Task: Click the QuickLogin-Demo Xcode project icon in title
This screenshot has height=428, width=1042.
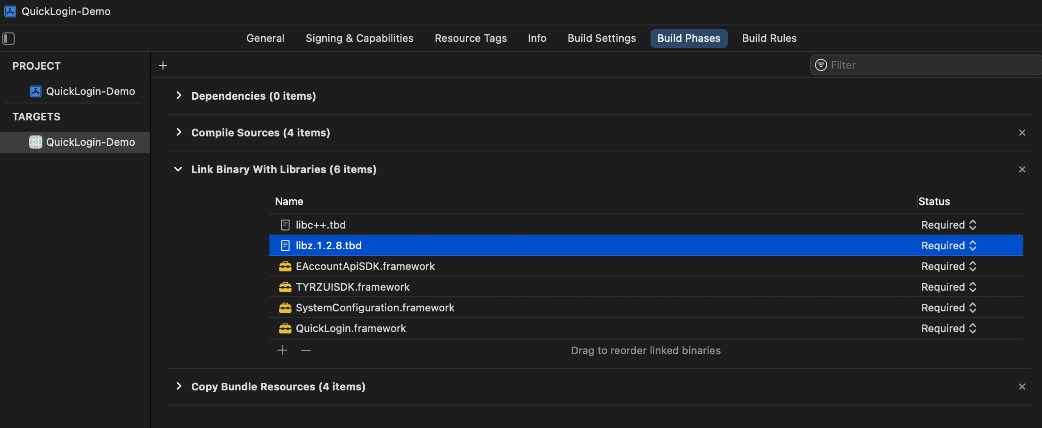Action: (x=10, y=11)
